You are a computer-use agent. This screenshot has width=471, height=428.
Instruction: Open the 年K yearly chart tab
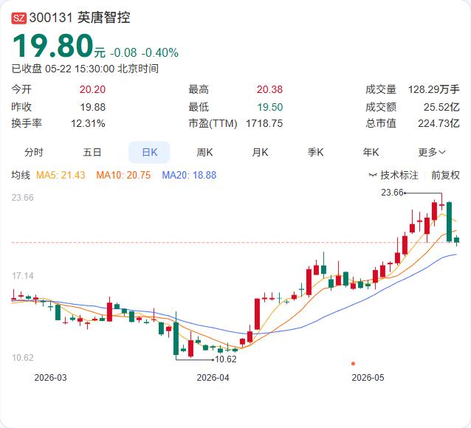click(371, 152)
